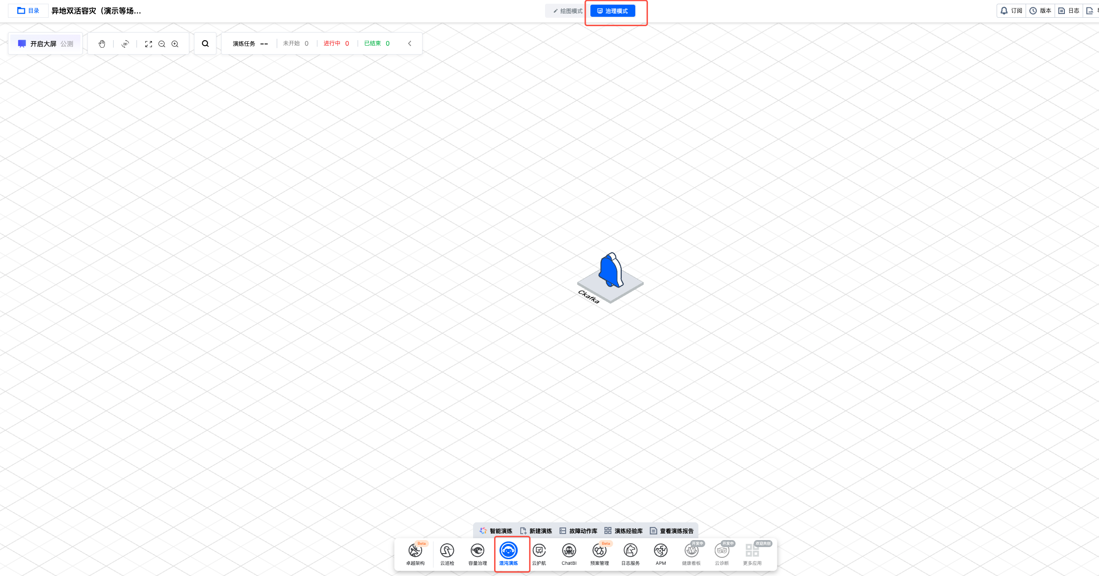Click the fit-to-screen icon

149,44
